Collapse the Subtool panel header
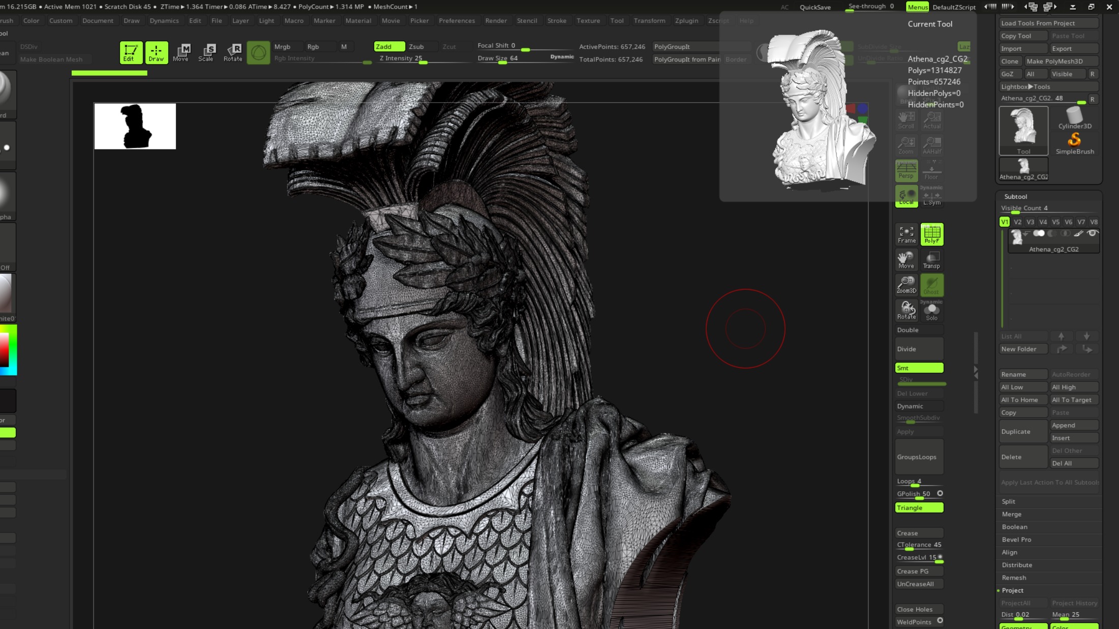Viewport: 1119px width, 629px height. click(1015, 196)
